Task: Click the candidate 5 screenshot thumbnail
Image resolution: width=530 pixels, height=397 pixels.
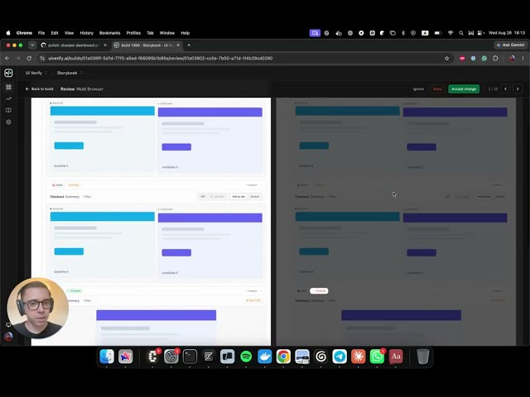Action: click(x=210, y=140)
